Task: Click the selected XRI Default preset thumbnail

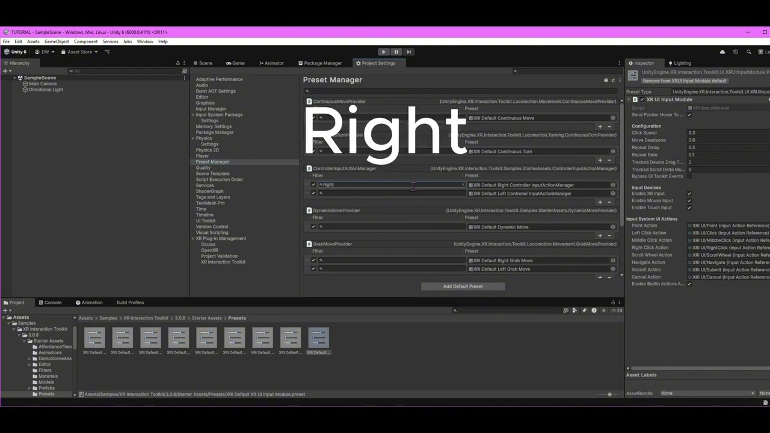Action: coord(318,337)
